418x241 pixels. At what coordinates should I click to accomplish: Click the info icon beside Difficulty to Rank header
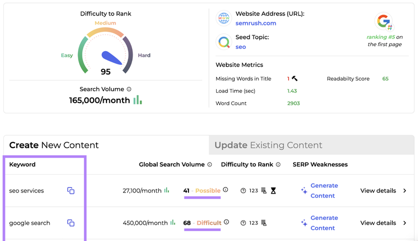pyautogui.click(x=278, y=165)
